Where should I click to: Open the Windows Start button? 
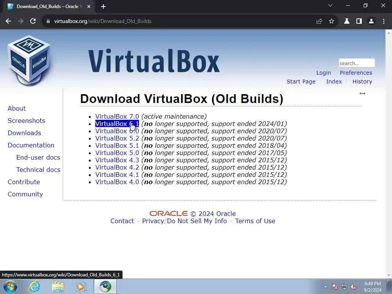click(x=10, y=286)
